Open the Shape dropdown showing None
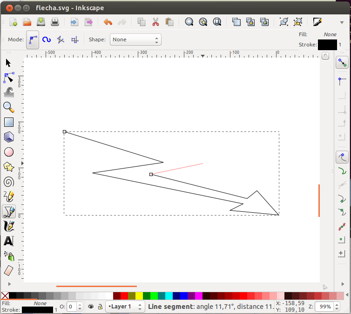351x314 pixels. [135, 39]
